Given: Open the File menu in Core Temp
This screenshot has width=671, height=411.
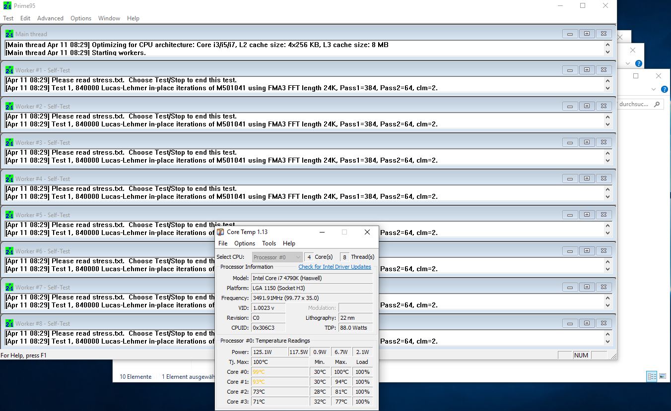Looking at the screenshot, I should (223, 243).
